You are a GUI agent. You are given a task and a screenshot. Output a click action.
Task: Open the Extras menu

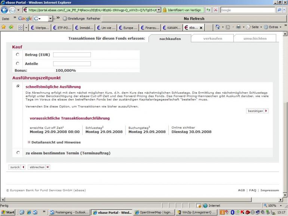click(x=273, y=27)
